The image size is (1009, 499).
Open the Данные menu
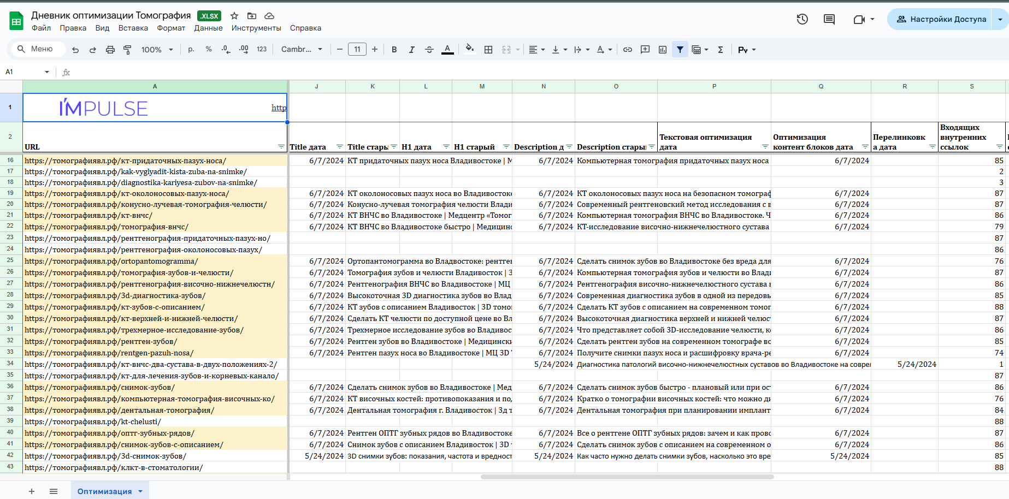[208, 28]
